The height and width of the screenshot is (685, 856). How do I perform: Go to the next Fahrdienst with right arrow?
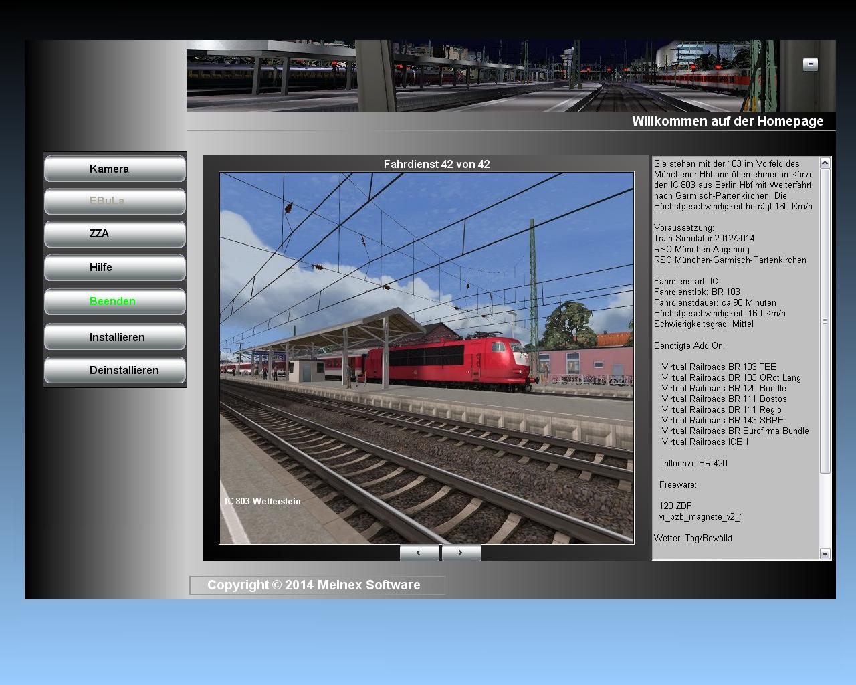[x=461, y=553]
